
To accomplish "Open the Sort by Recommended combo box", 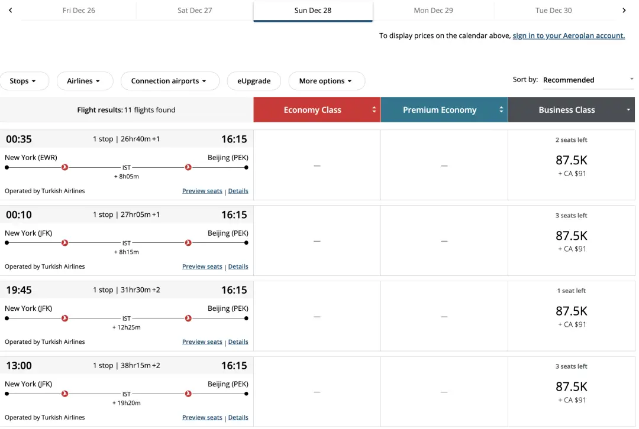I will click(x=588, y=80).
